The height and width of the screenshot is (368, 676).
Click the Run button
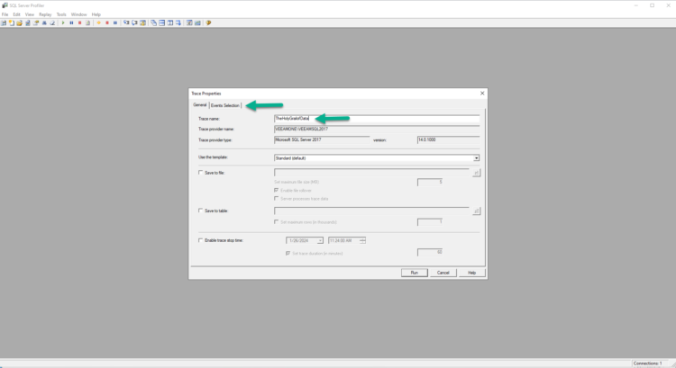coord(414,272)
